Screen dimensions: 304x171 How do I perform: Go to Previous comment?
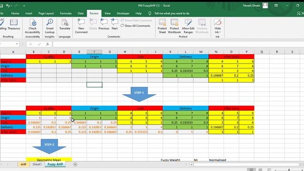pos(104,24)
